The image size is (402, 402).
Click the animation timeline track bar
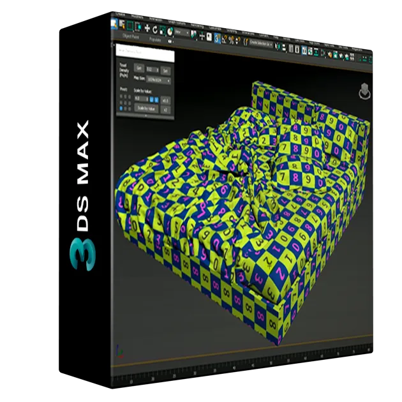242,364
